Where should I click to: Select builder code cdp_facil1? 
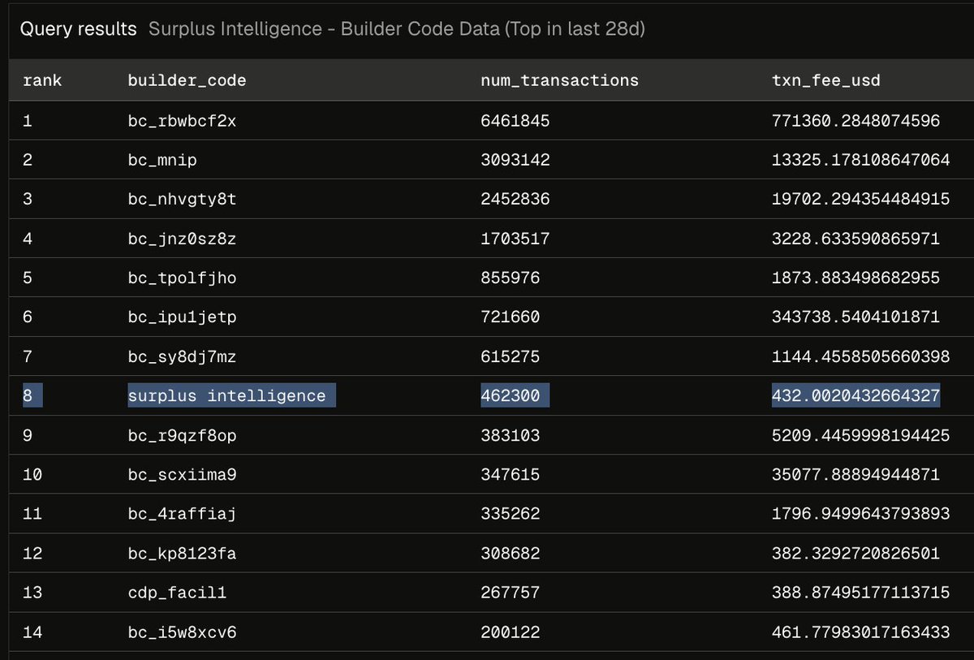[x=177, y=592]
